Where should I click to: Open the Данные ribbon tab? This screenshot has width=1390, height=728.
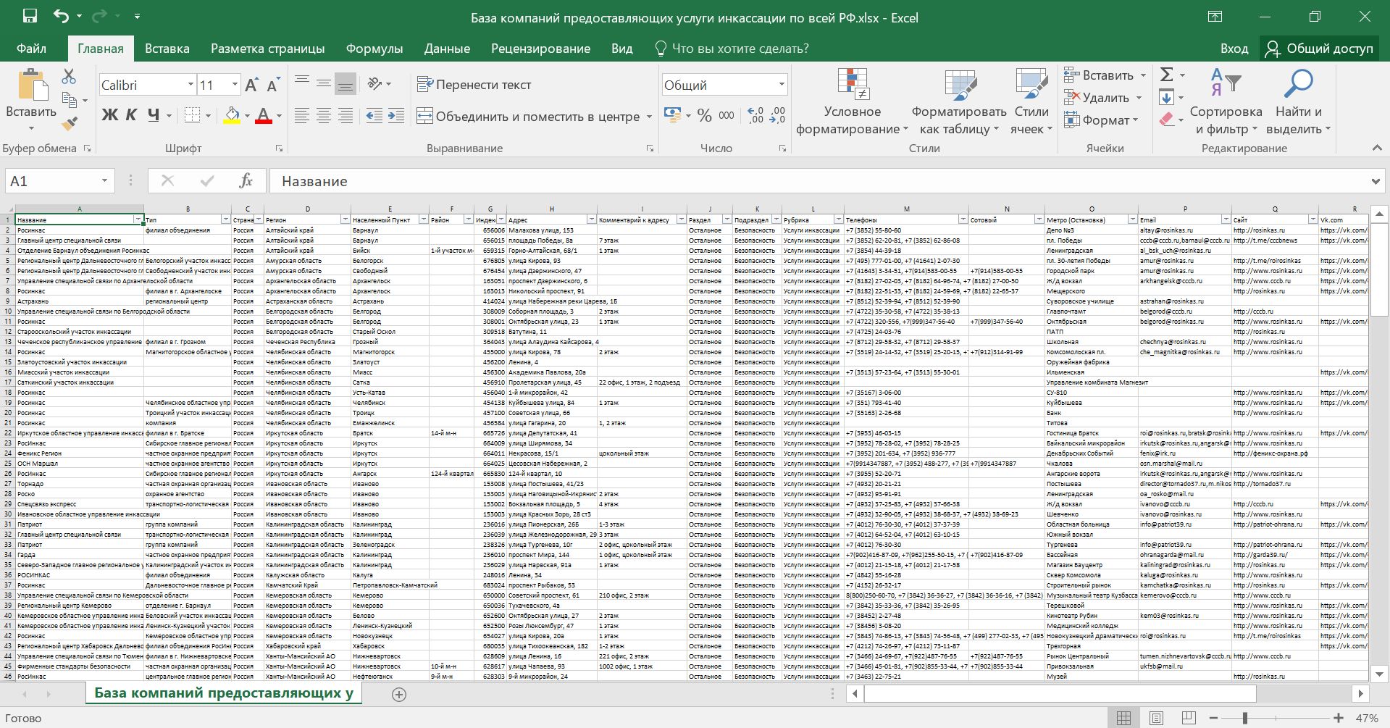447,49
